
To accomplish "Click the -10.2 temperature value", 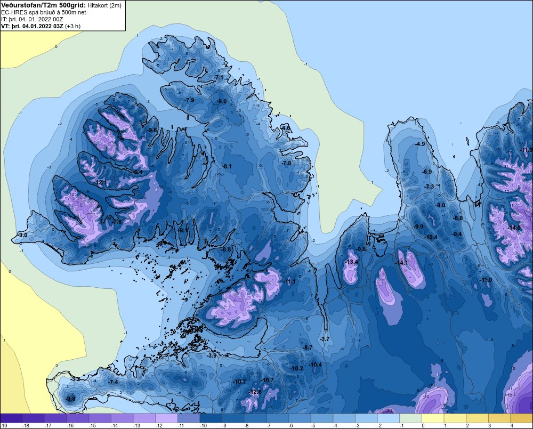I will 297,368.
